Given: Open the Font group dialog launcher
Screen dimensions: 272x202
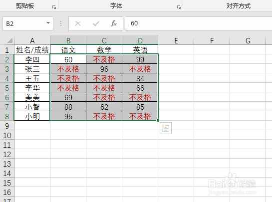Looking at the screenshot, I should click(x=179, y=7).
